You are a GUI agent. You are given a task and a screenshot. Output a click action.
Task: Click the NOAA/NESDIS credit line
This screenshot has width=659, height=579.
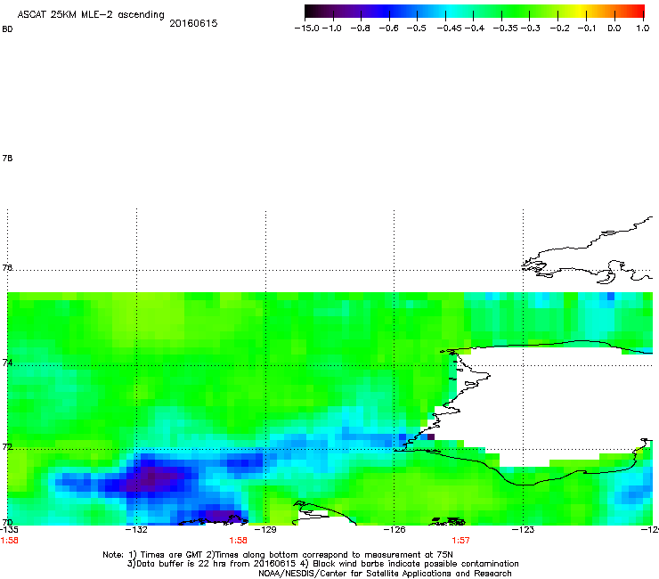385,574
